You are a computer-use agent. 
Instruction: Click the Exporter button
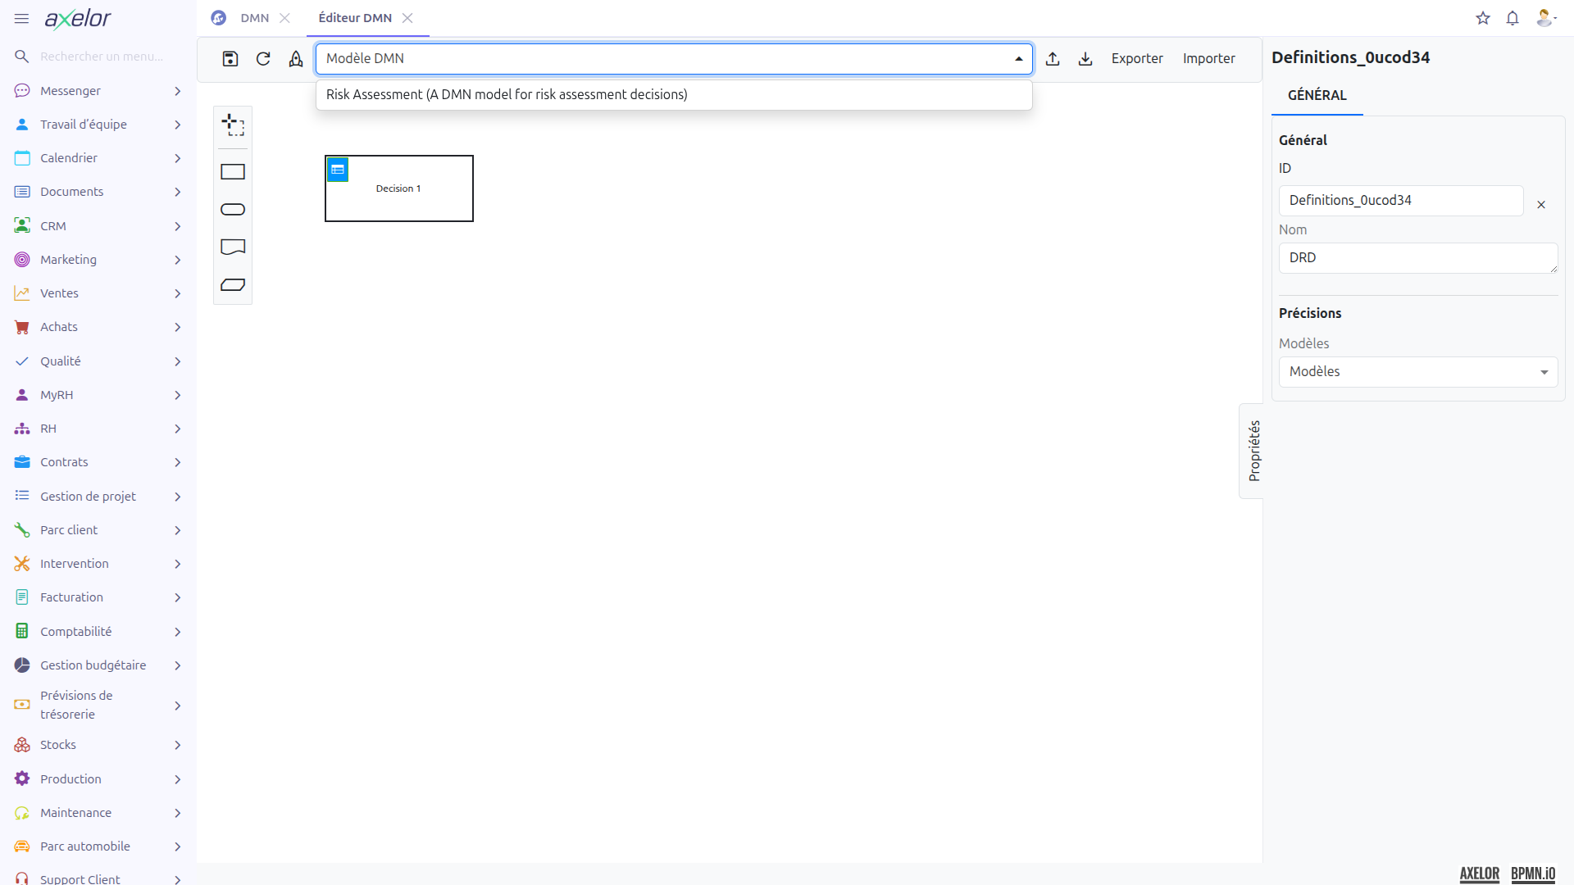pyautogui.click(x=1136, y=59)
